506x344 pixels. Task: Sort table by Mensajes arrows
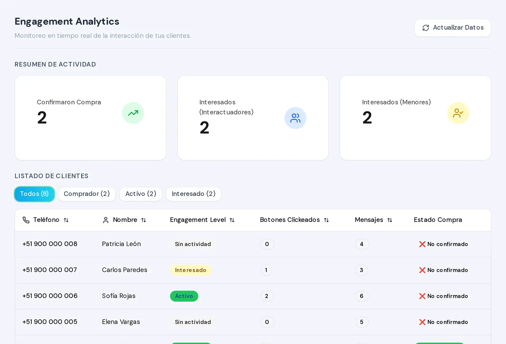[x=390, y=220]
